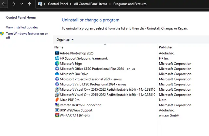Click the Visual C++ x64 Redistributable icon
Screen dimensions: 209x136
57,89
